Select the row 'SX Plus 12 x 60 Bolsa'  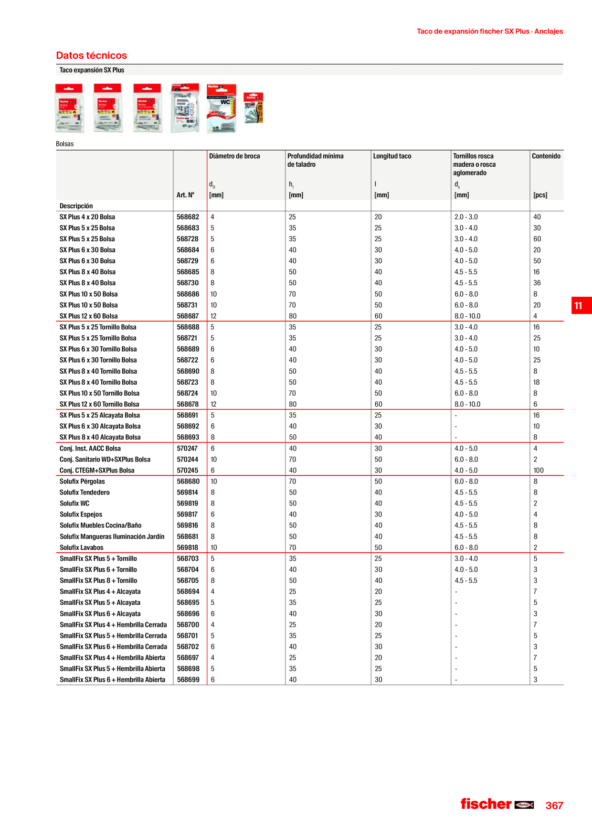(310, 316)
